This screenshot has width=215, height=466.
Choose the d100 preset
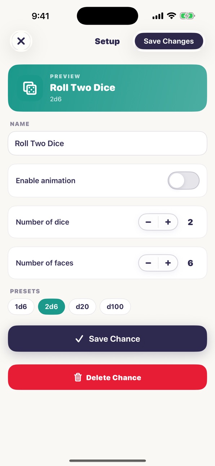click(x=115, y=307)
